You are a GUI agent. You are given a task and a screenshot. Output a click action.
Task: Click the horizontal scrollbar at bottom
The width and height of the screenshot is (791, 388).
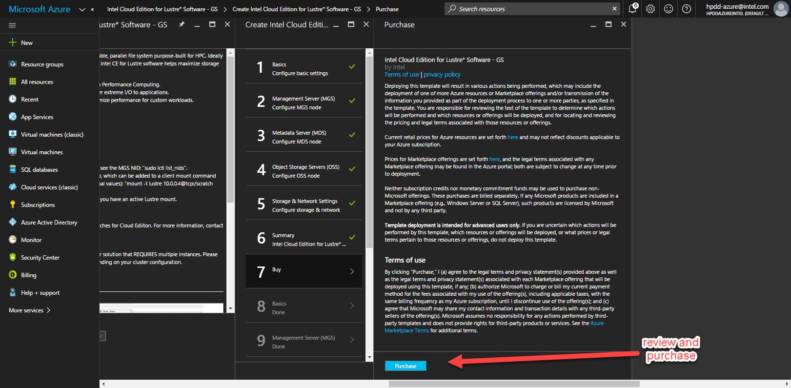tap(514, 384)
